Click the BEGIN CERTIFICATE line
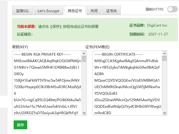The width and height of the screenshot is (179, 134). pos(119,54)
